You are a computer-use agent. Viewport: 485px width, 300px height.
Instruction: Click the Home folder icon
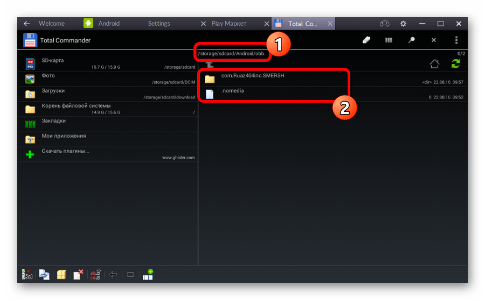(434, 64)
